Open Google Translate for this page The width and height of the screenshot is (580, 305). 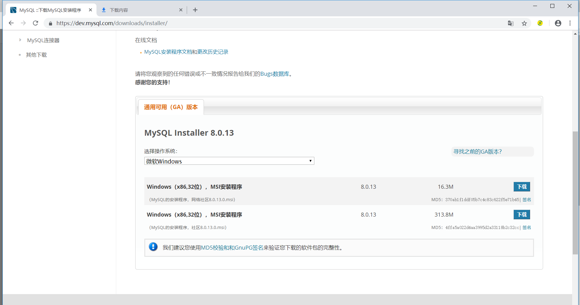pyautogui.click(x=510, y=23)
